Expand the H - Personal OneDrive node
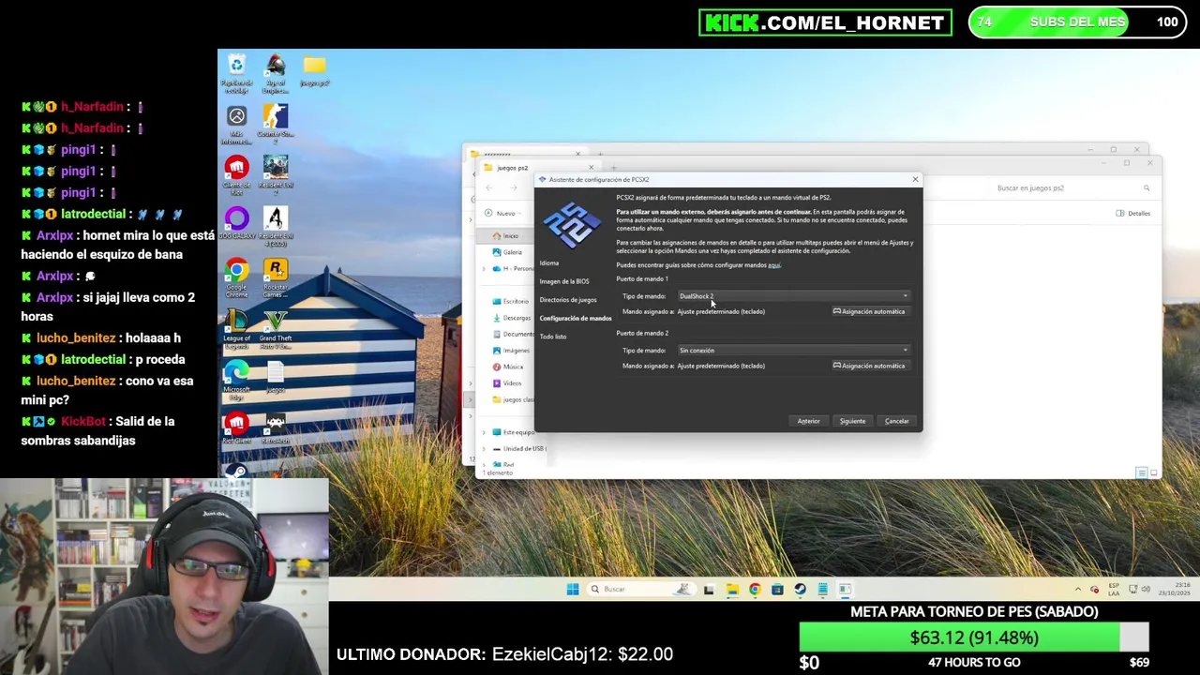 pyautogui.click(x=484, y=269)
